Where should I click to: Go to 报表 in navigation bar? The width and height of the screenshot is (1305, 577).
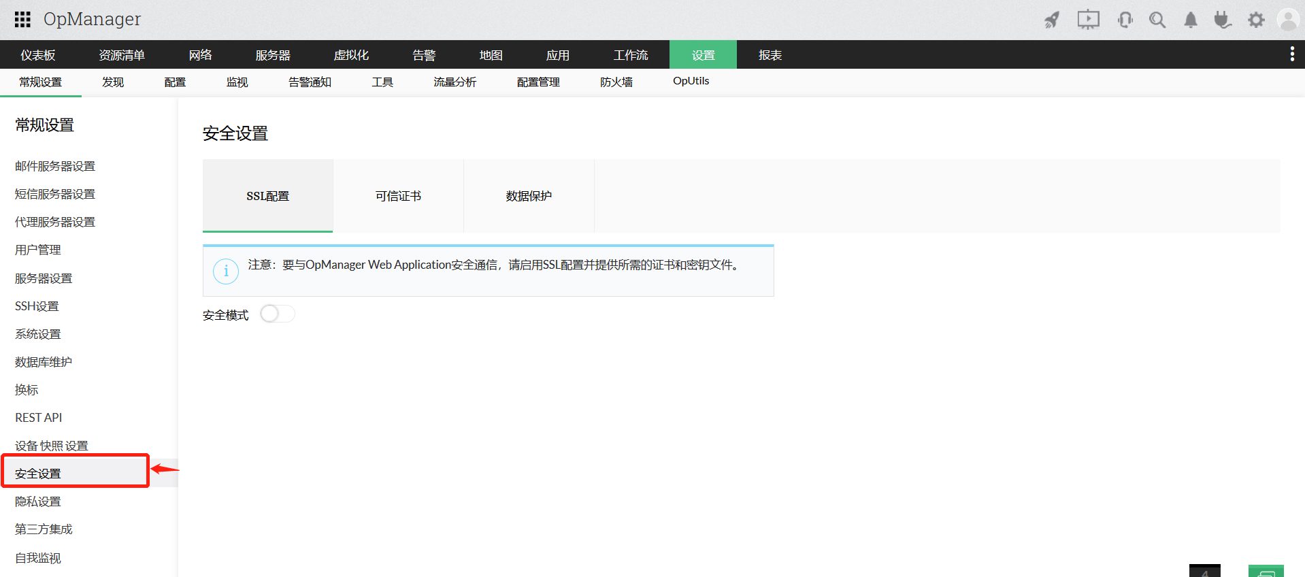click(770, 55)
